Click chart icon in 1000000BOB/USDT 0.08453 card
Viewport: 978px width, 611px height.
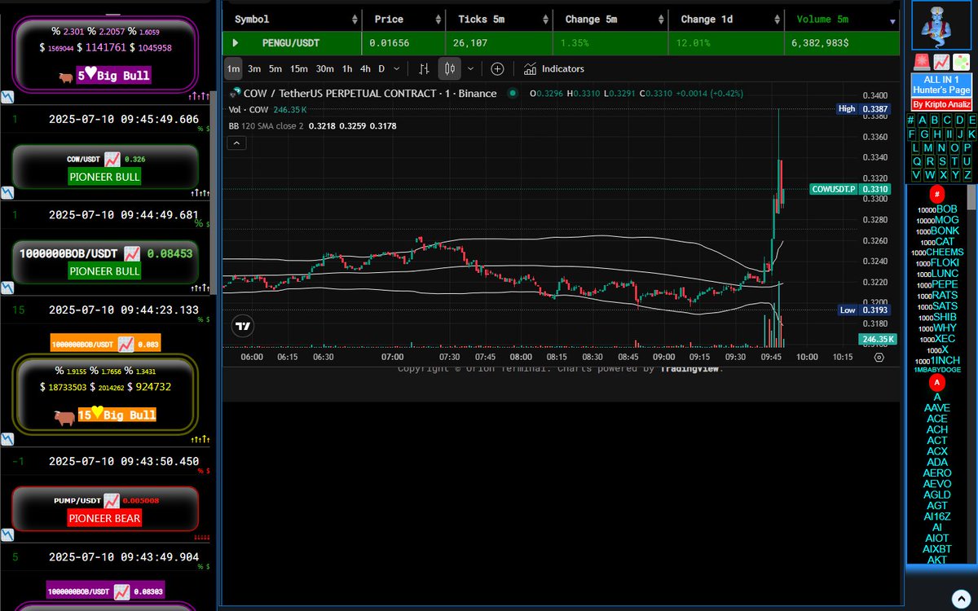point(133,254)
